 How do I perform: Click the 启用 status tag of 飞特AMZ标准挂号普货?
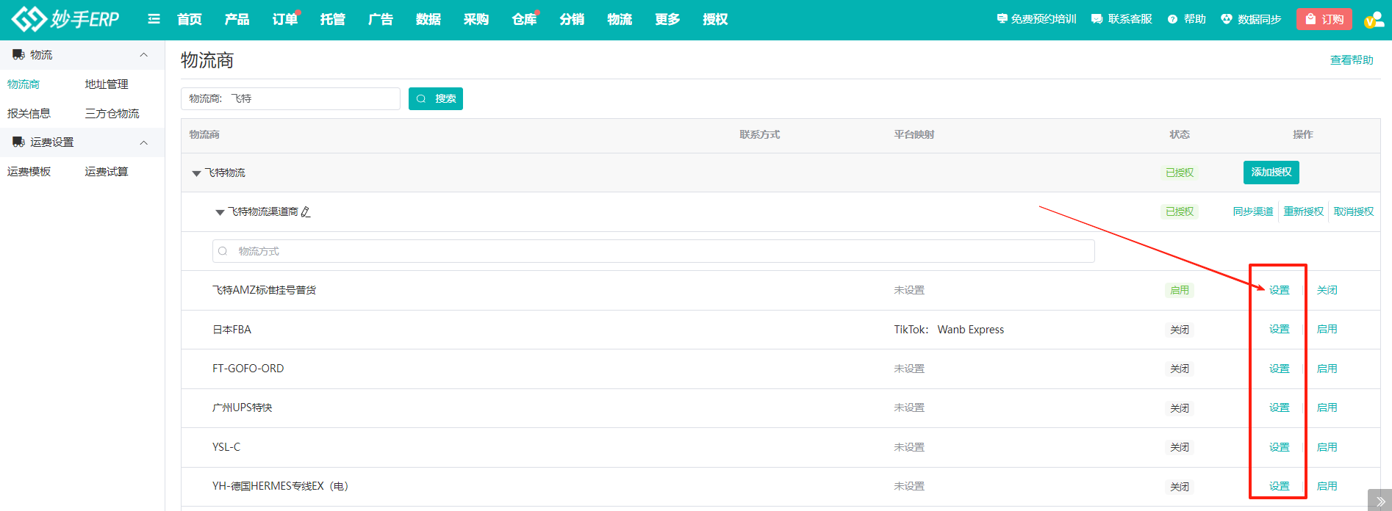1180,290
